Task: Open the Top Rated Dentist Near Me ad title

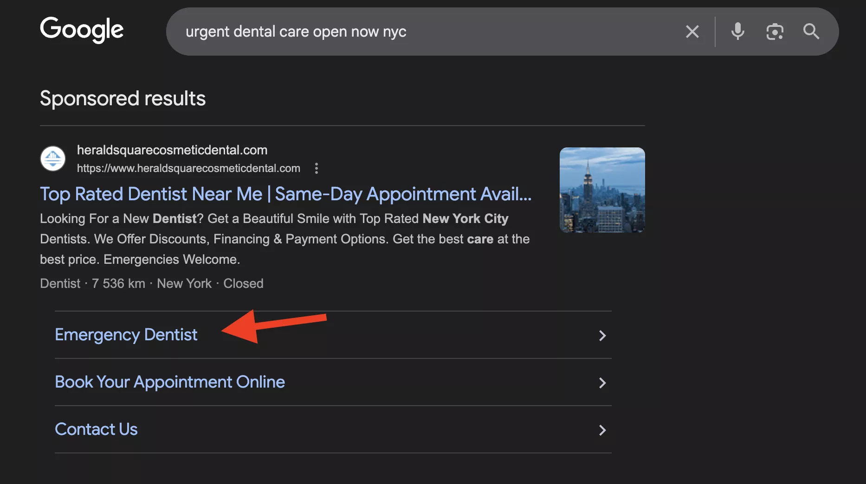Action: point(286,194)
